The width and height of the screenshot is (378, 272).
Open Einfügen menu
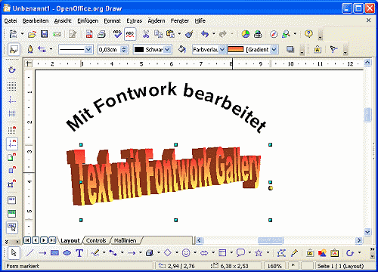[x=88, y=21]
